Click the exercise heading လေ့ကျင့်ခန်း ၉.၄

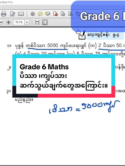click(x=103, y=35)
